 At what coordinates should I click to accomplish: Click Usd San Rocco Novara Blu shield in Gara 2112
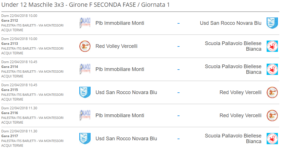(272, 23)
